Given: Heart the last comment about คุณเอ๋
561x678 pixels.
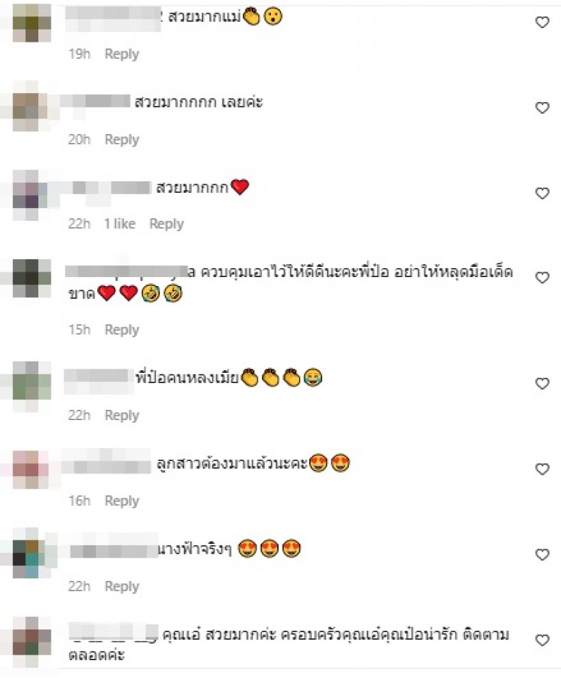Looking at the screenshot, I should [542, 640].
